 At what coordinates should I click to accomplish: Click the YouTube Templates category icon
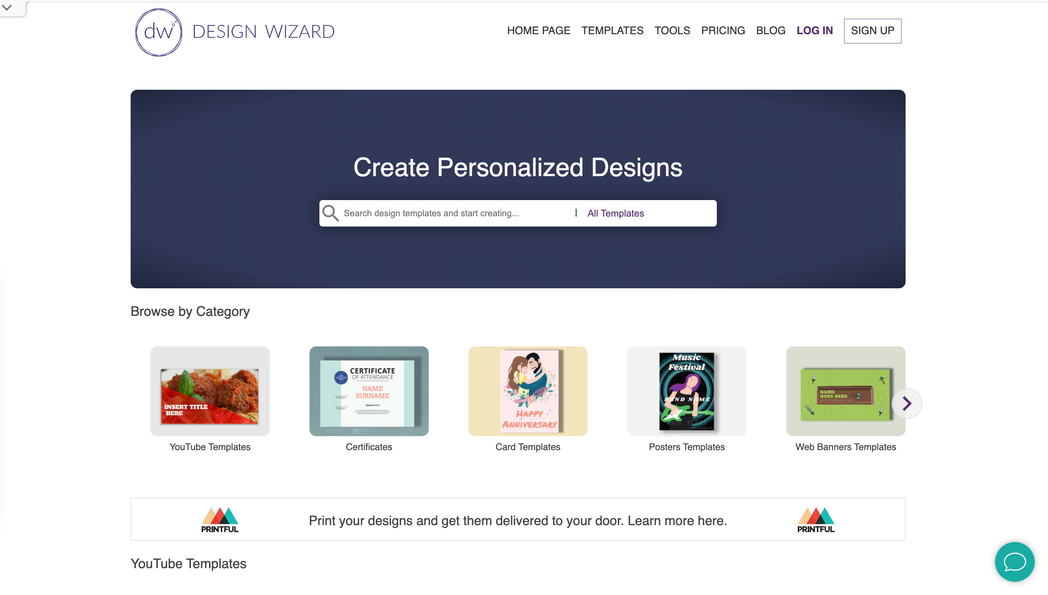(x=209, y=391)
